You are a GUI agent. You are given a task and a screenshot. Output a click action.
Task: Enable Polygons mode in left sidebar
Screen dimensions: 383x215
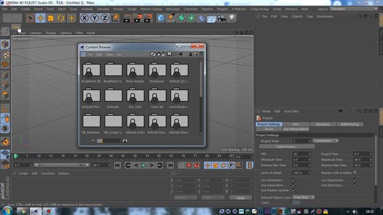click(x=5, y=96)
